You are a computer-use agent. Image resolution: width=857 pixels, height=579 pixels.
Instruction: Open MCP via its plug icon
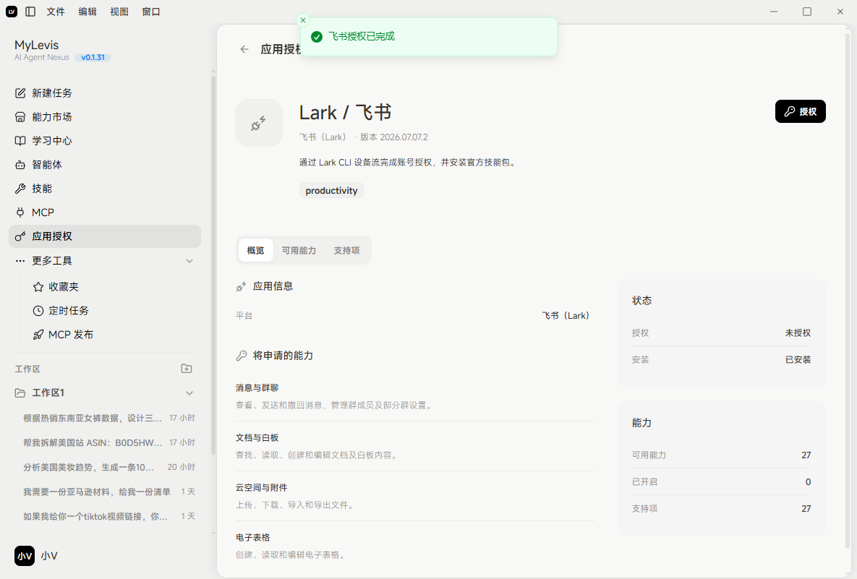20,213
